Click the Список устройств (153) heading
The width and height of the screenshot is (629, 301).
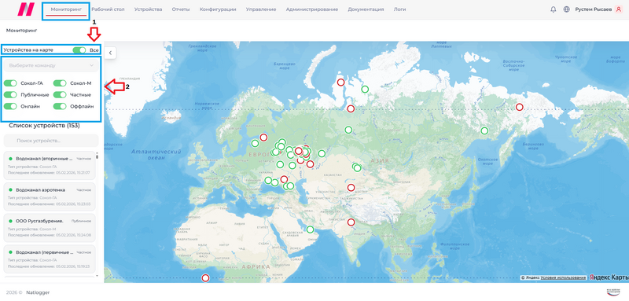point(44,126)
